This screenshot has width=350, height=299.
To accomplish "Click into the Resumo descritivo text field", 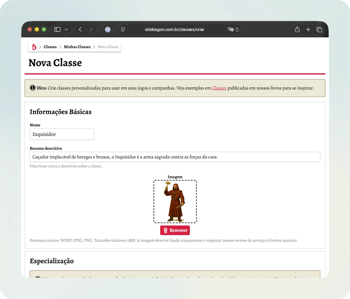I will point(175,157).
